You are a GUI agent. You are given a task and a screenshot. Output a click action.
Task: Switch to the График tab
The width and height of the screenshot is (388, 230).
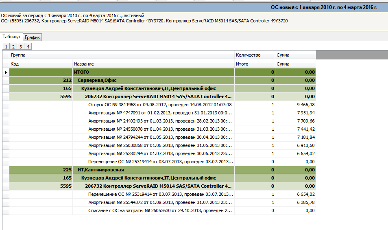click(x=33, y=37)
